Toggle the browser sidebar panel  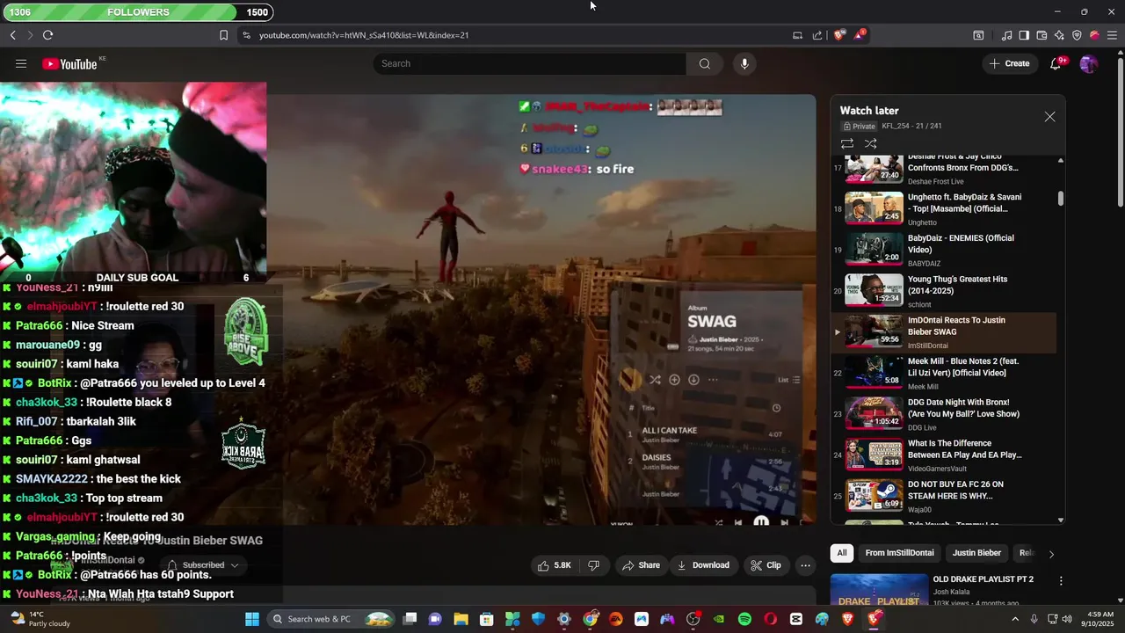click(1024, 35)
